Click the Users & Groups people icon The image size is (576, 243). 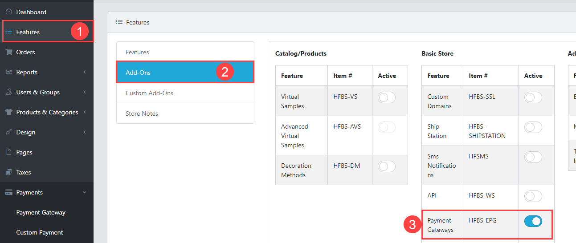coord(8,92)
